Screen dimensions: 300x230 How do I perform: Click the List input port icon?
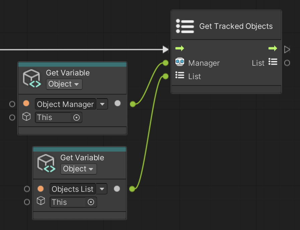180,76
